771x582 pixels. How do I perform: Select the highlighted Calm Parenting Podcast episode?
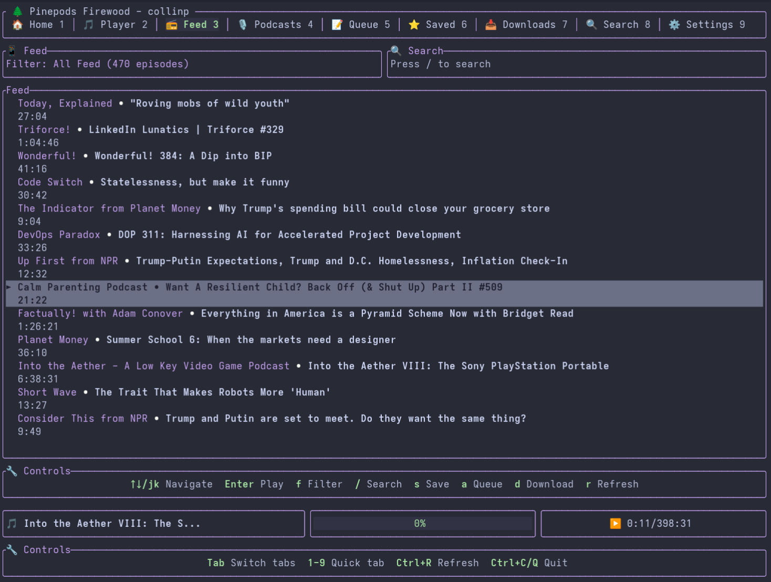coord(260,288)
